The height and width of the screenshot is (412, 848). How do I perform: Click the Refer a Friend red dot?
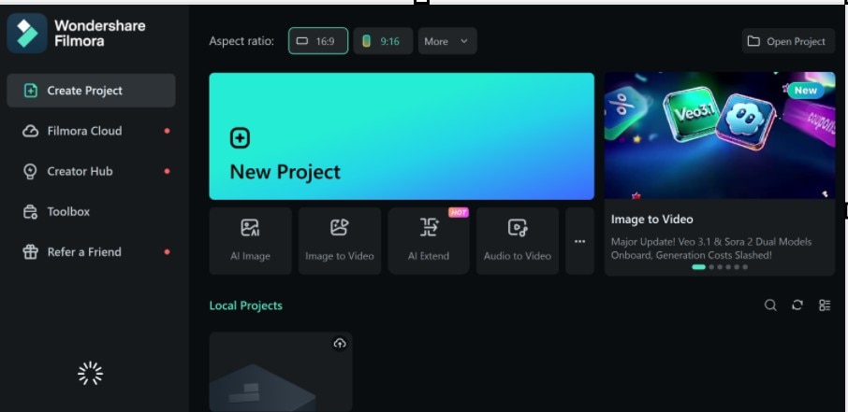tap(167, 251)
